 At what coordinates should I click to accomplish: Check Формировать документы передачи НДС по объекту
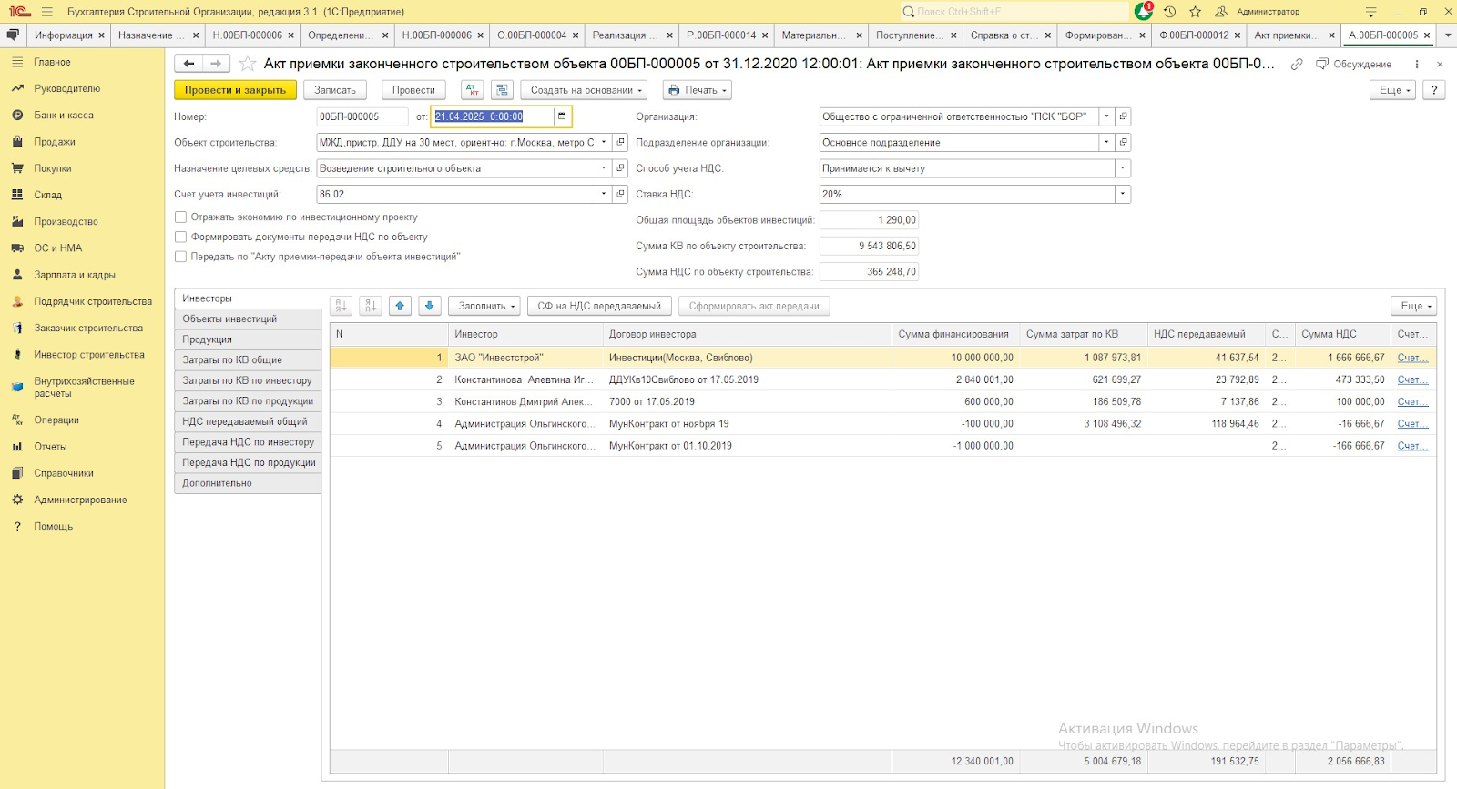[181, 238]
